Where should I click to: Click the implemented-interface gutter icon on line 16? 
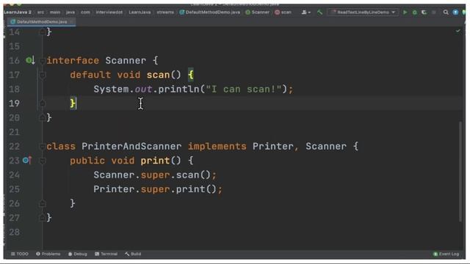tap(30, 60)
